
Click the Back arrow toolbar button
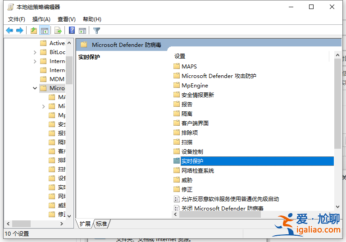coord(9,30)
